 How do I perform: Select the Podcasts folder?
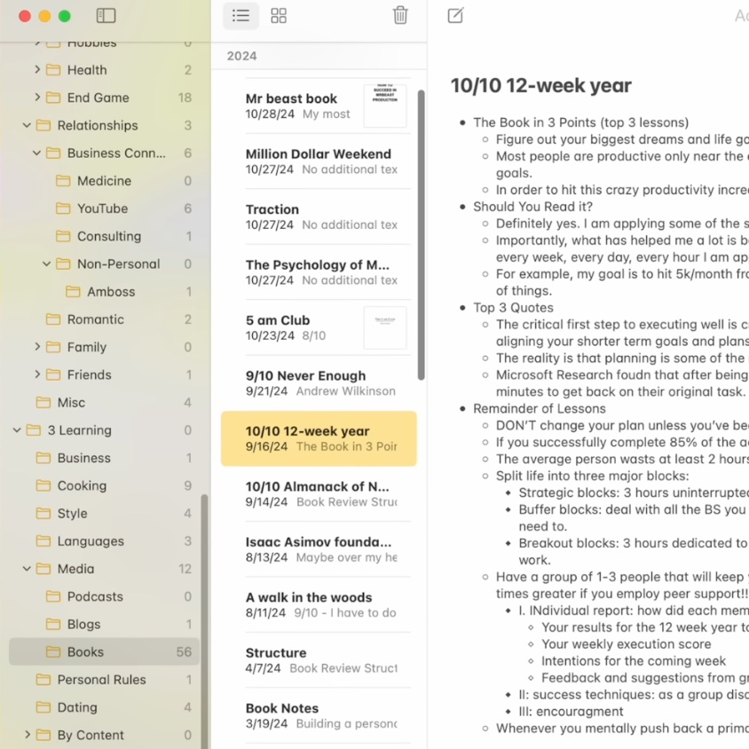tap(104, 596)
